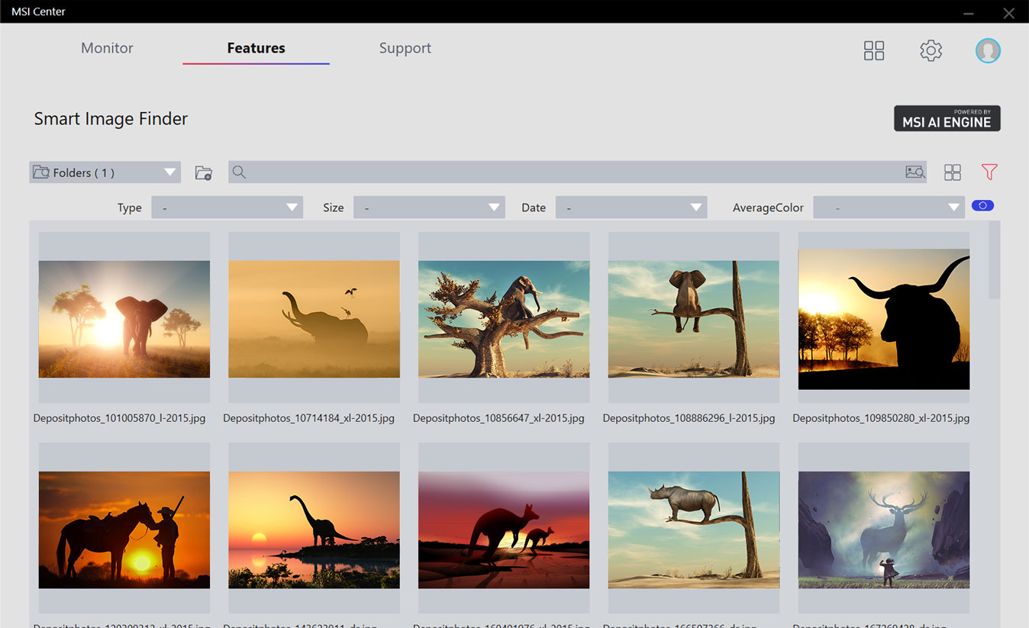Minimize the MSI Center window
The image size is (1029, 628).
click(x=969, y=13)
